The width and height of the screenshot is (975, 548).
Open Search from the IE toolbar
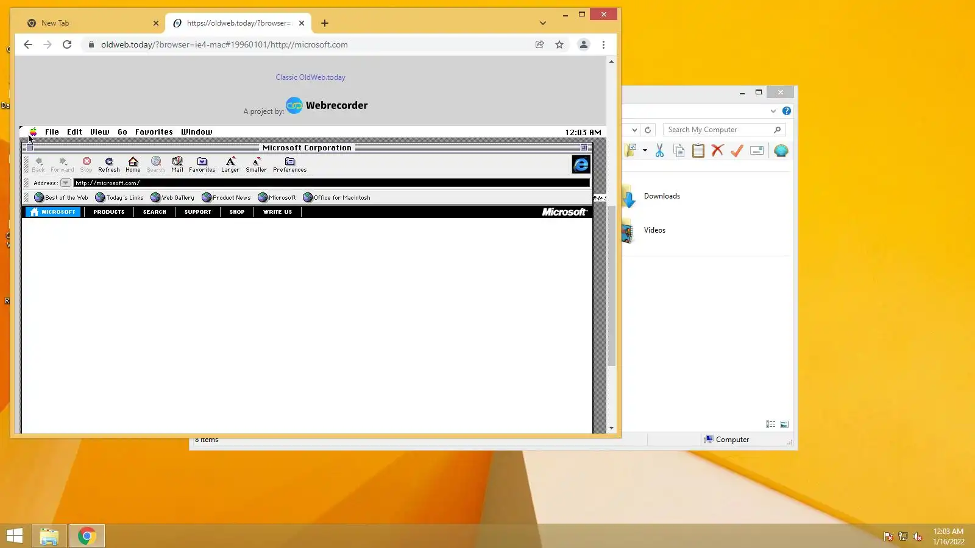[156, 164]
